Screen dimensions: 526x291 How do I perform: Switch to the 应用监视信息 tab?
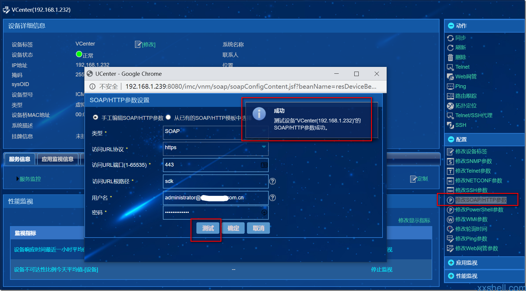(58, 159)
